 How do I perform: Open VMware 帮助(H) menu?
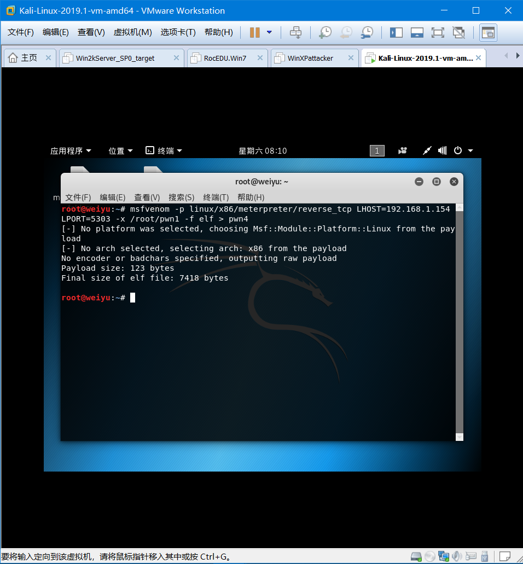click(x=219, y=32)
